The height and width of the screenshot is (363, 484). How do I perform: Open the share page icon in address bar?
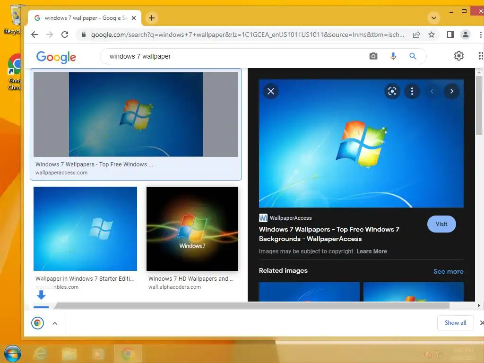(x=416, y=35)
